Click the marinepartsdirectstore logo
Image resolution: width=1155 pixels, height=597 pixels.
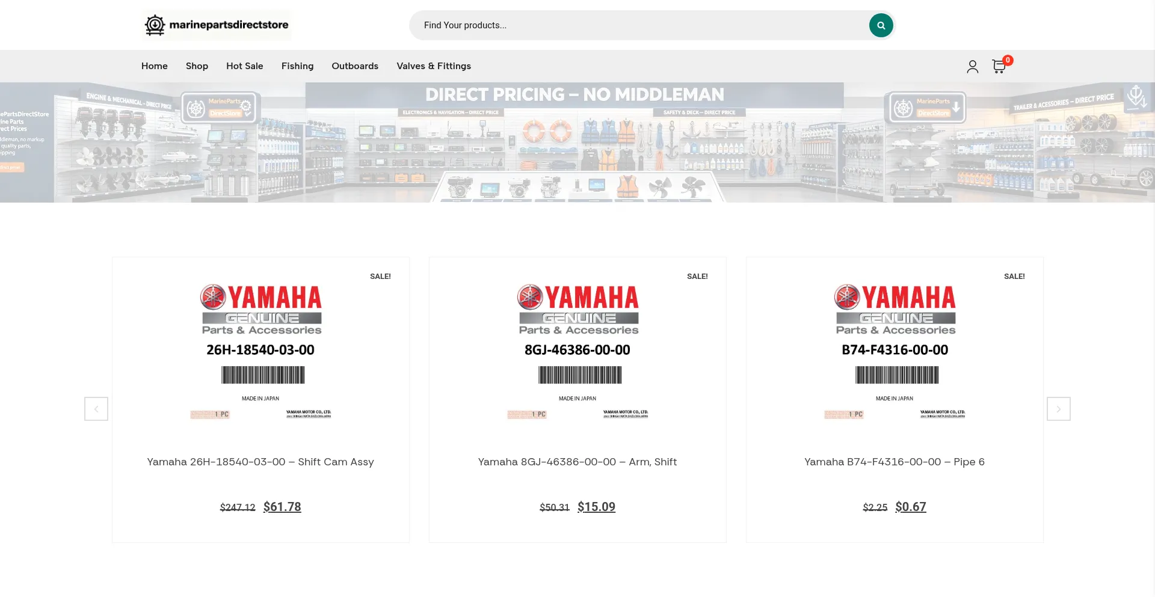217,25
